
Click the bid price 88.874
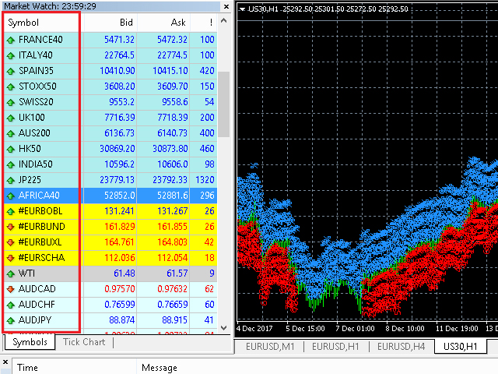[122, 320]
